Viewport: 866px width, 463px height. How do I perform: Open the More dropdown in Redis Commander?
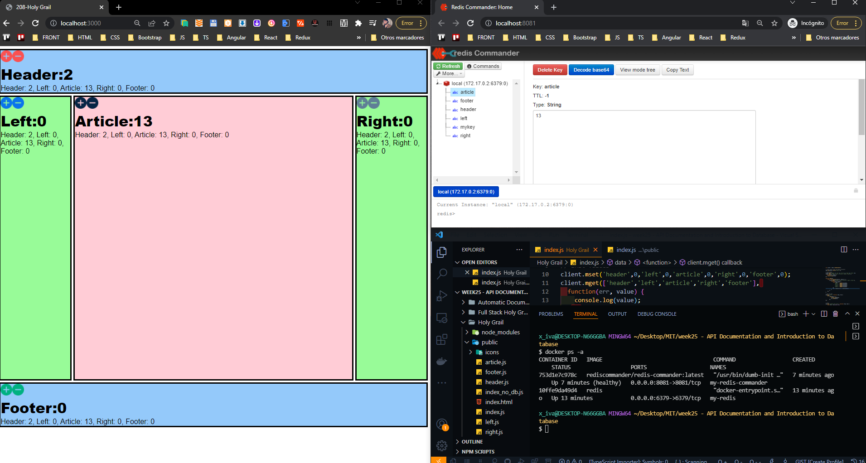(448, 73)
